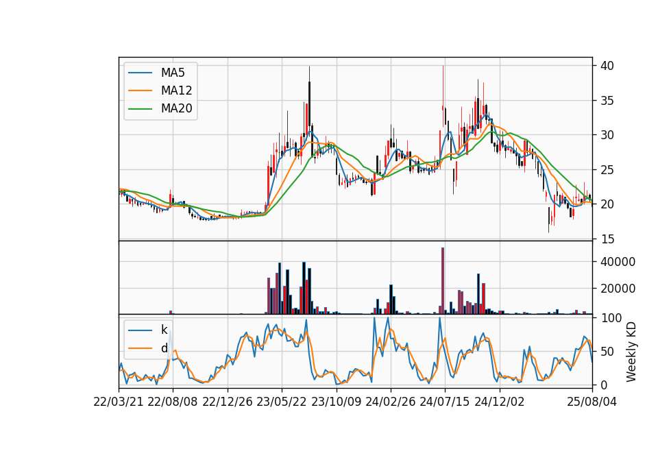Click the k legend label in KD panel
This screenshot has width=658, height=473.
point(164,330)
